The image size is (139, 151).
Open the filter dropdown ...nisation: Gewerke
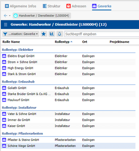(21, 34)
